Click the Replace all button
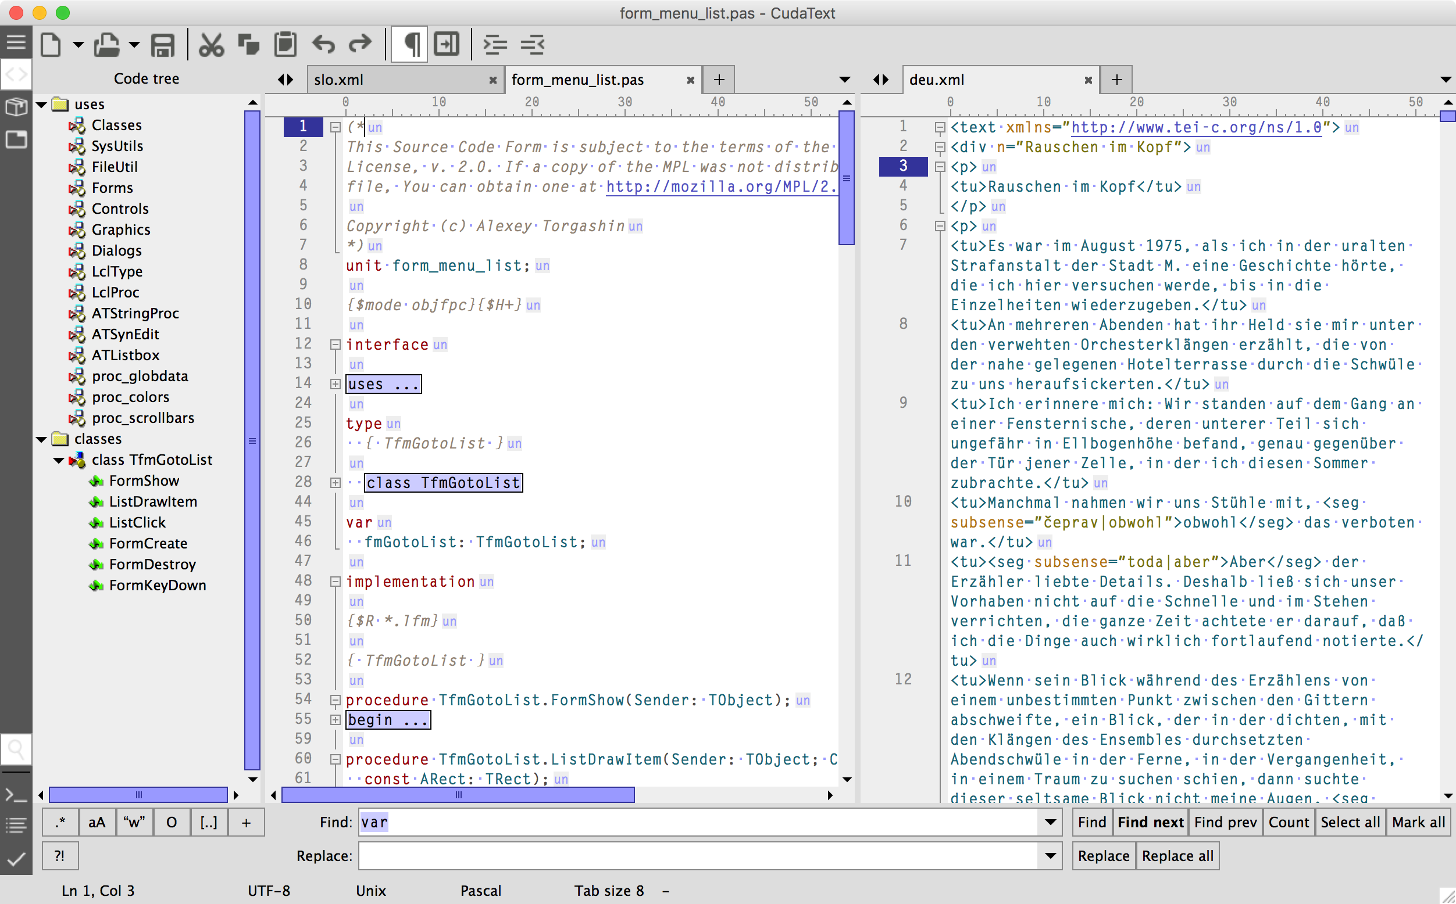The image size is (1456, 904). point(1177,856)
